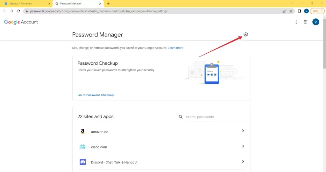326x172 pixels.
Task: Restore down the Chrome window
Action: (x=312, y=3)
